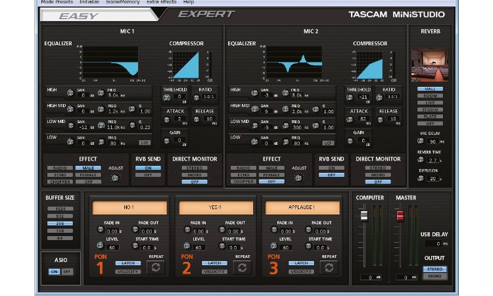This screenshot has height=296, width=493.
Task: Toggle the PON 1 repeat icon
Action: (x=156, y=267)
